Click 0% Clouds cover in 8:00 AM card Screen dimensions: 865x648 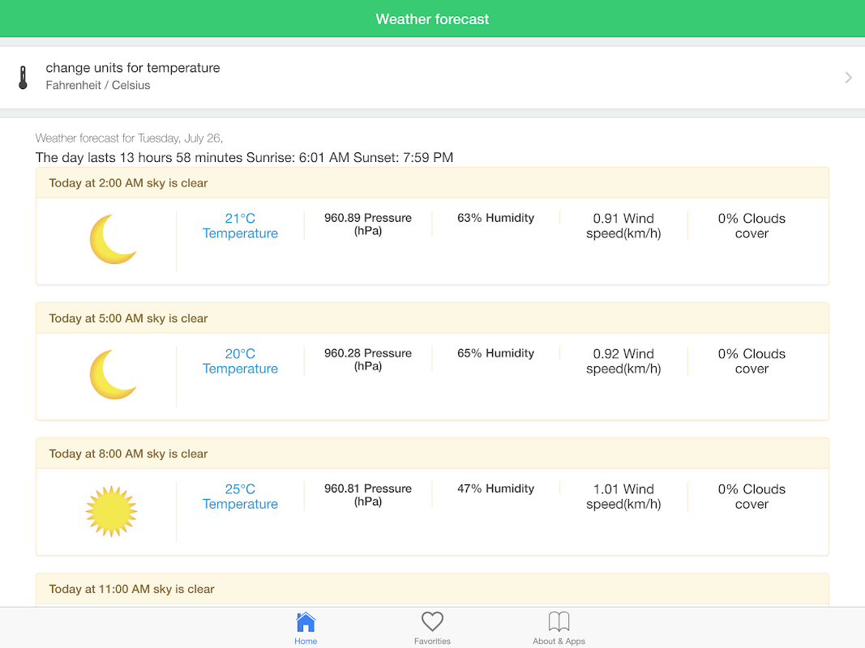point(752,497)
